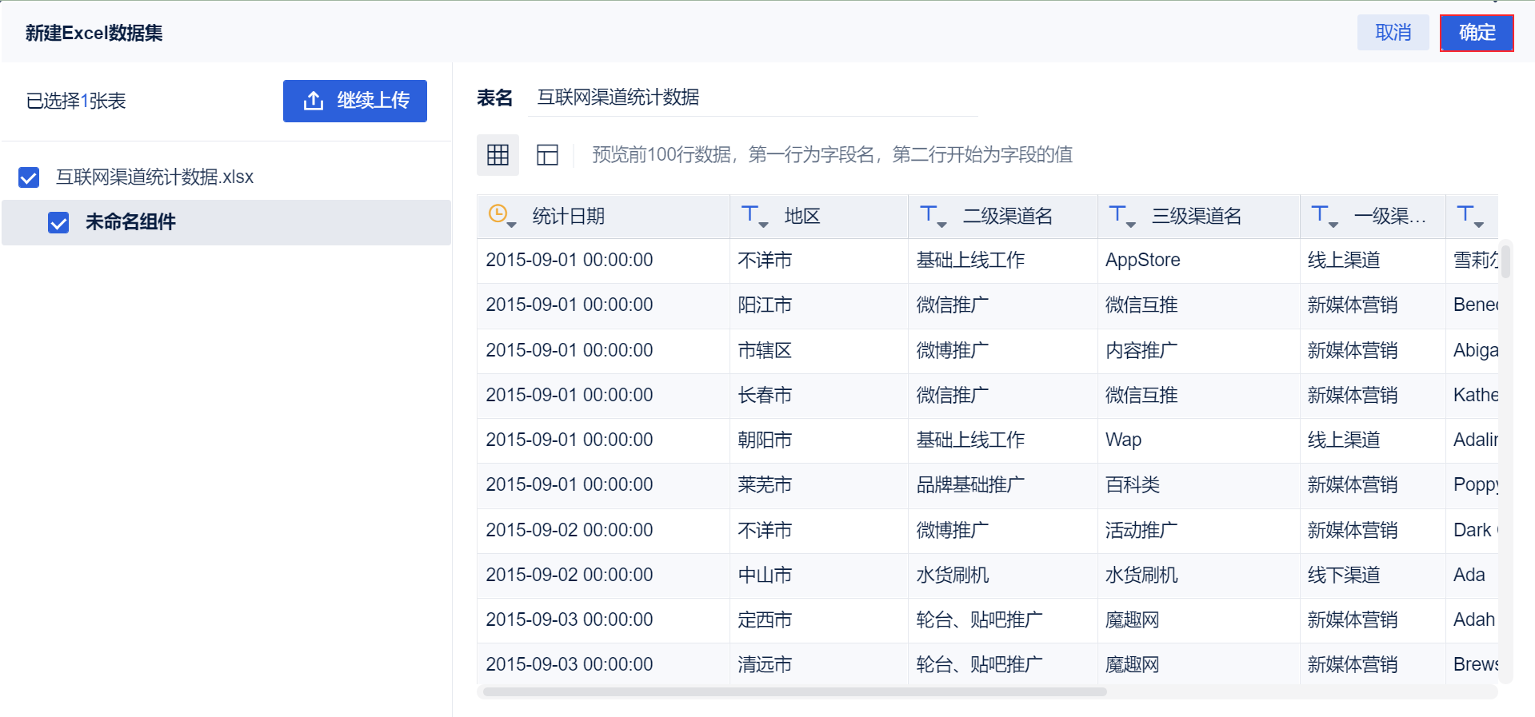
Task: Switch to header layout preview view
Action: point(547,154)
